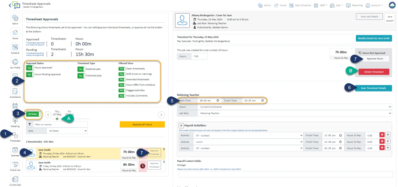Screen dimensions: 398x187
Task: Open Admin from the left sidebar
Action: [15, 18]
